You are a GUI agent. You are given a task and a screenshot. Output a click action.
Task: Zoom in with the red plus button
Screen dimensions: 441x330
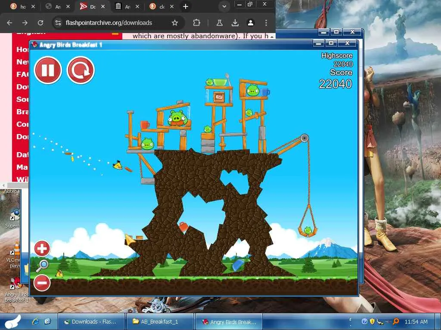42,248
